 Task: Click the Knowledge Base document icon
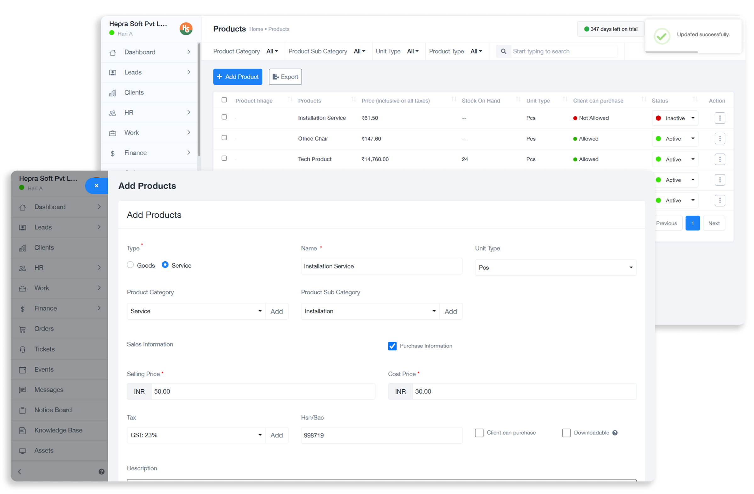coord(22,430)
